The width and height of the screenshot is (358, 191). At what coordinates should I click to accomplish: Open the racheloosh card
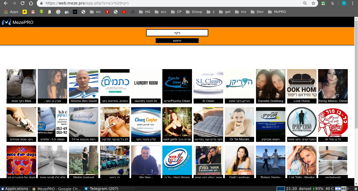pos(333,162)
